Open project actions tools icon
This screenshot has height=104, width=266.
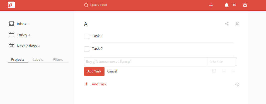pyautogui.click(x=237, y=24)
